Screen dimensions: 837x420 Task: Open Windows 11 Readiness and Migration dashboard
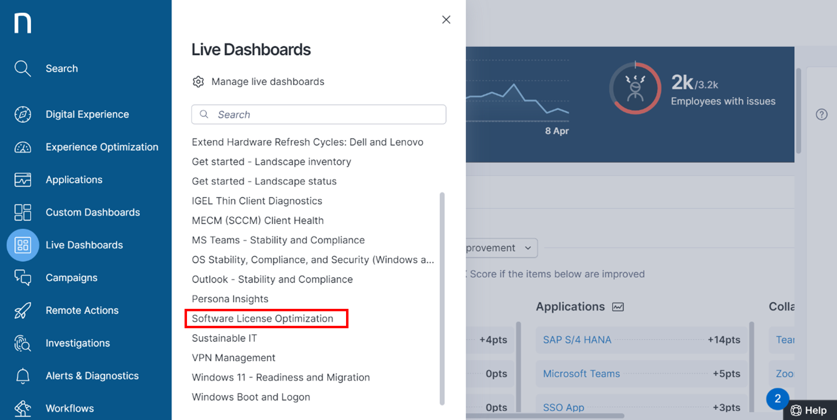pyautogui.click(x=280, y=377)
